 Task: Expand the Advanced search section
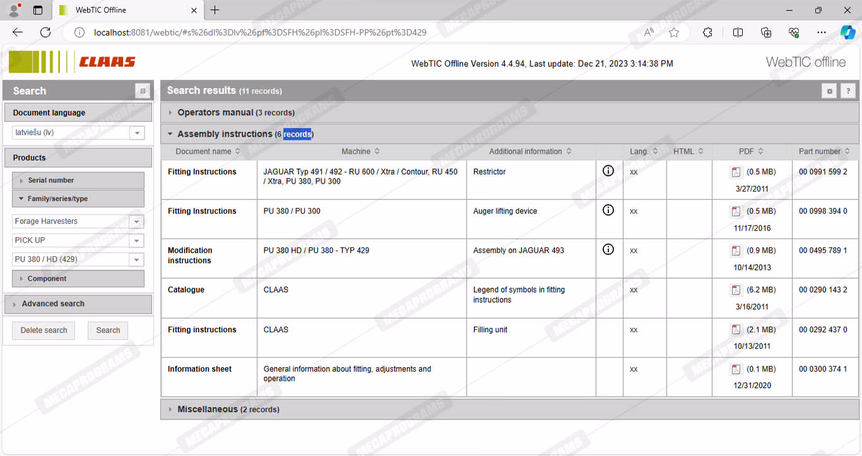coord(53,304)
